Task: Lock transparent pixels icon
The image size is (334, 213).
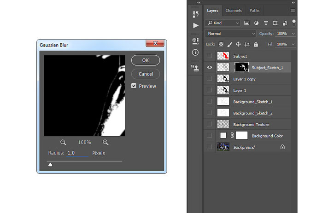Action: tap(221, 44)
